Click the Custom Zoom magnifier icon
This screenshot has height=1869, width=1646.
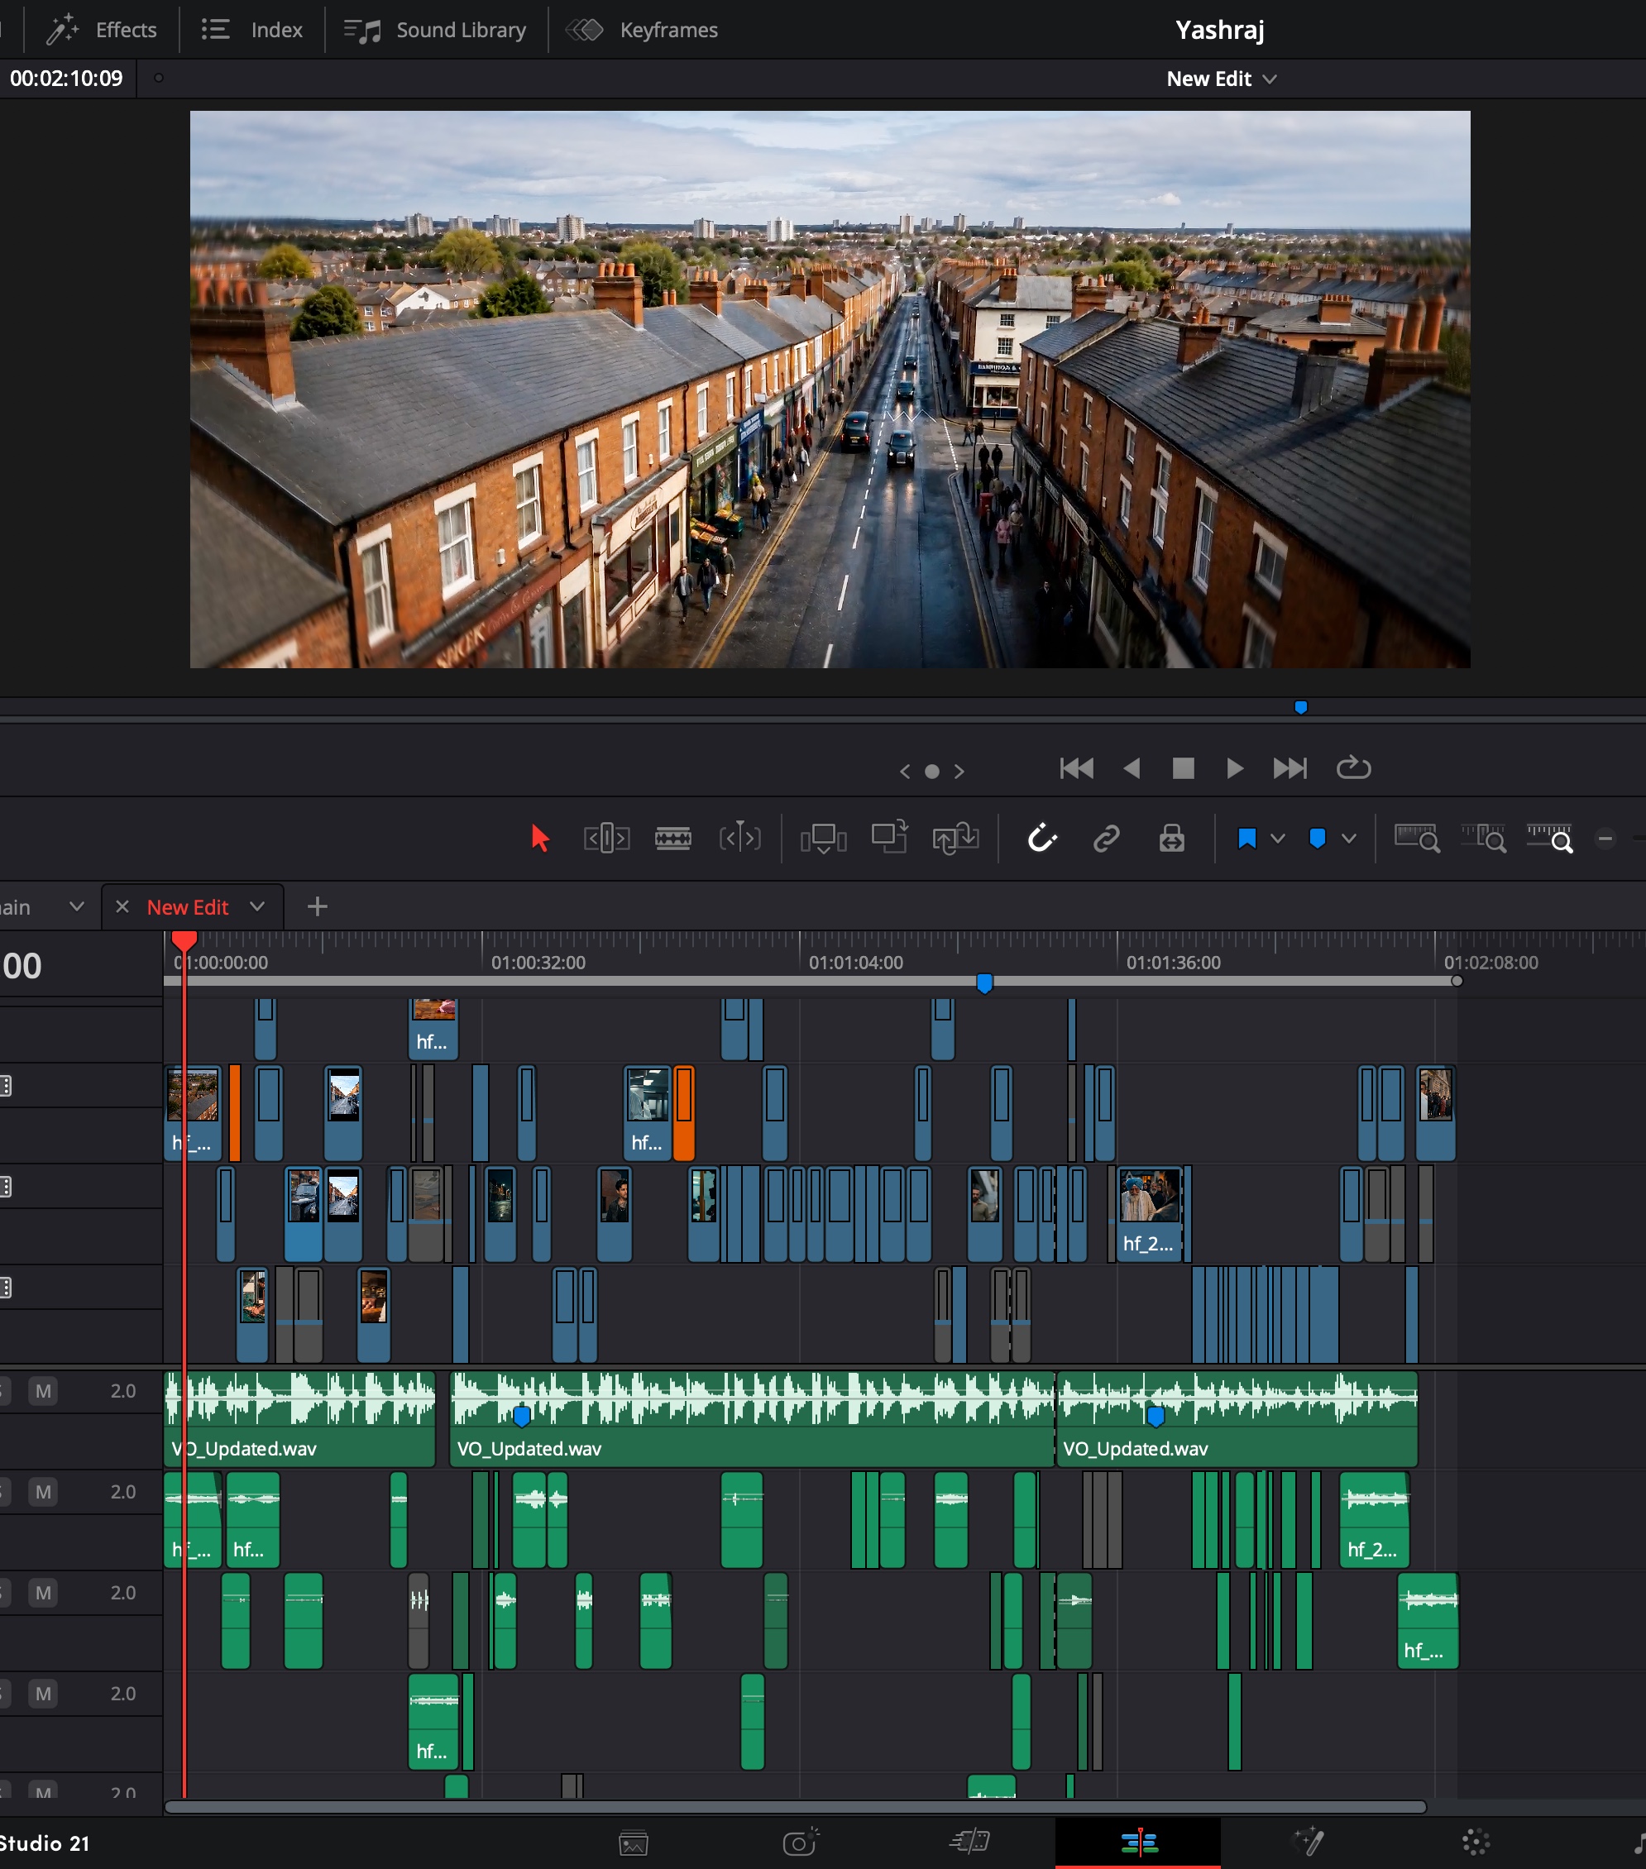(x=1550, y=838)
